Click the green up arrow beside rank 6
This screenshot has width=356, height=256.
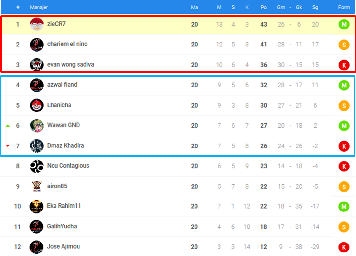tap(8, 126)
